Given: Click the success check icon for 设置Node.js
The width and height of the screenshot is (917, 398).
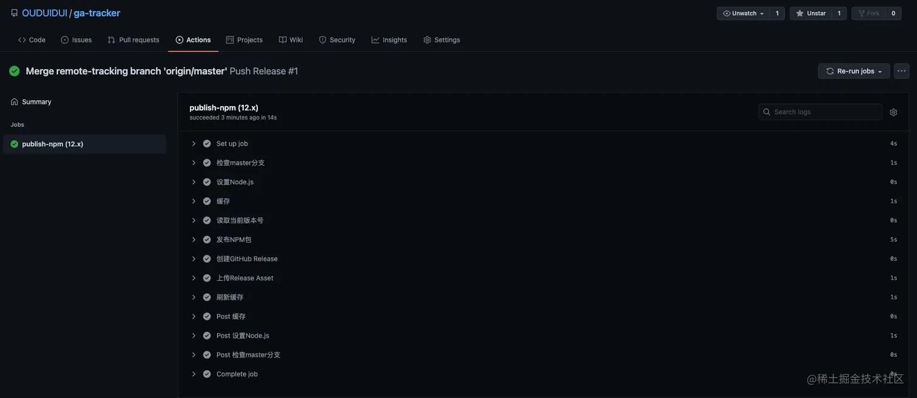Looking at the screenshot, I should (207, 182).
